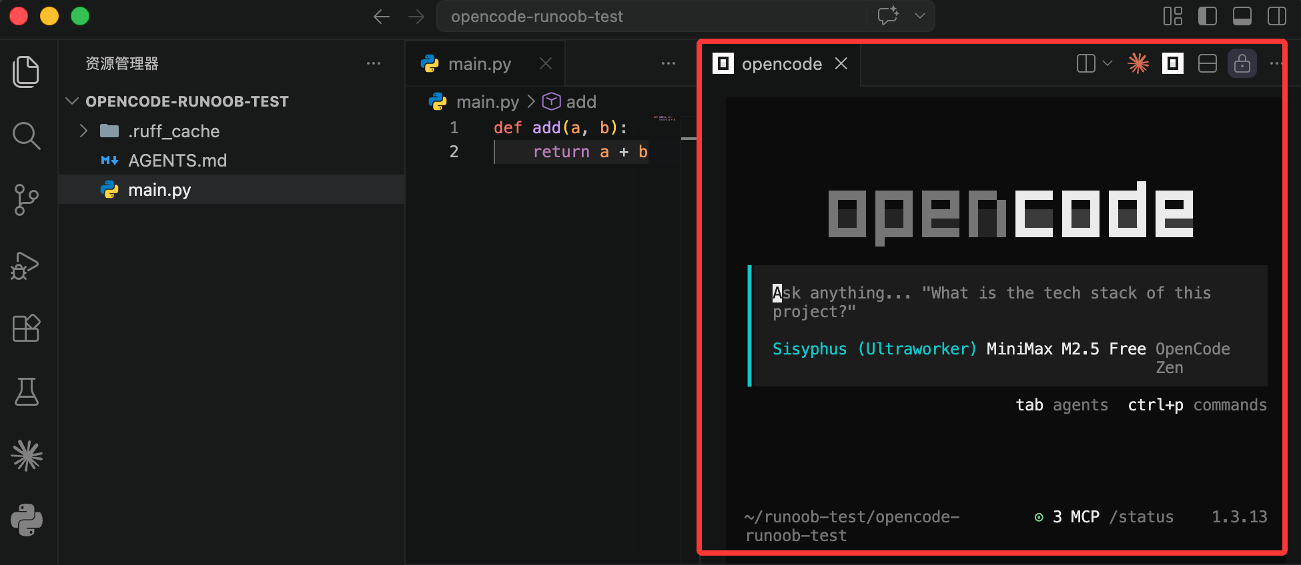Open the Run and Debug view
Viewport: 1301px width, 565px height.
pos(26,265)
